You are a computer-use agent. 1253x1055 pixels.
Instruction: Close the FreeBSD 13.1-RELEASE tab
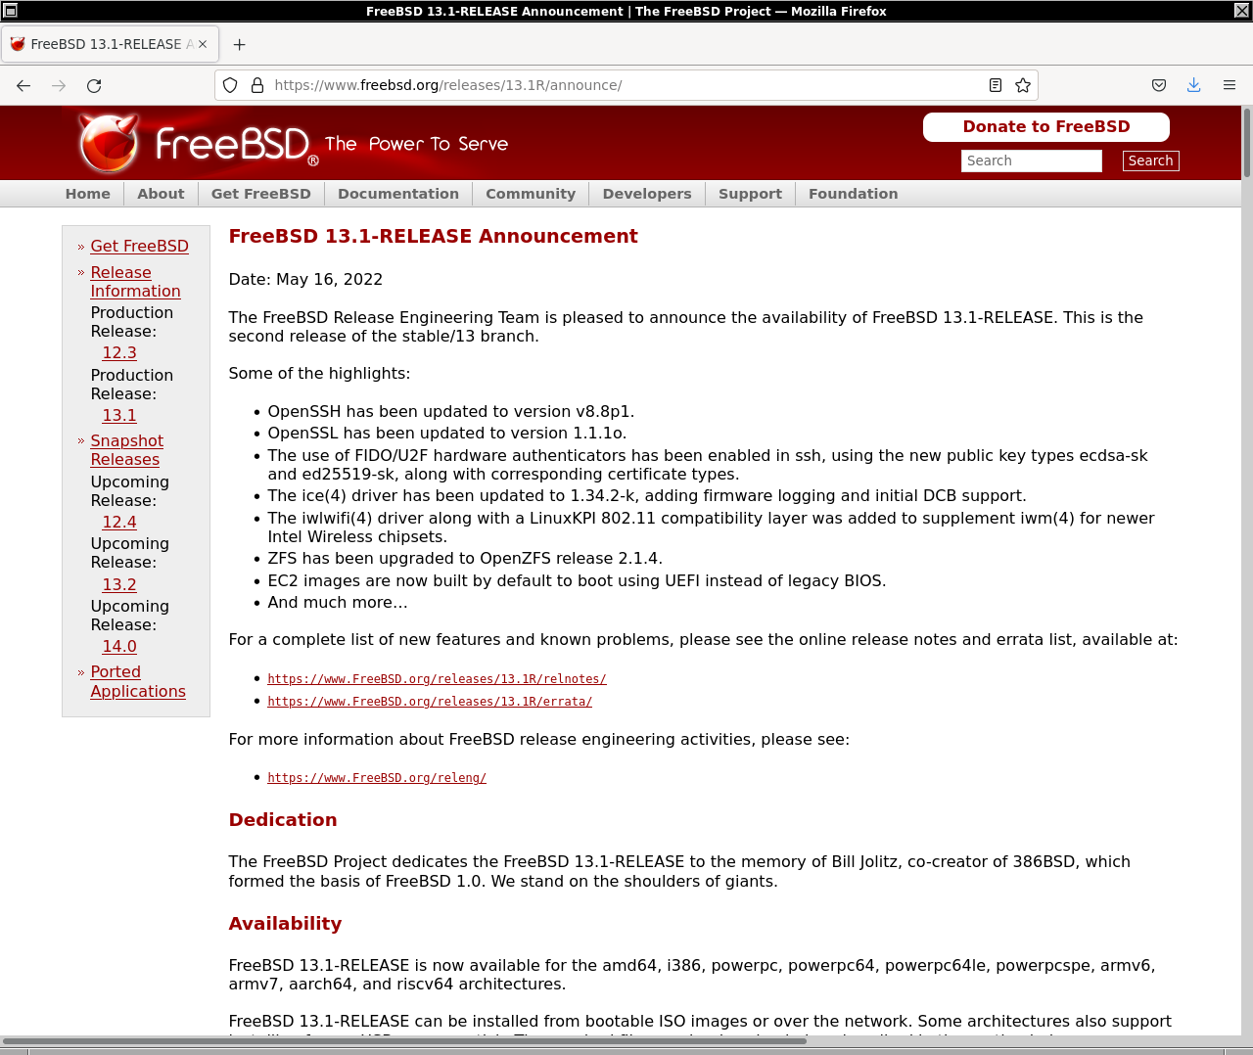[x=203, y=44]
